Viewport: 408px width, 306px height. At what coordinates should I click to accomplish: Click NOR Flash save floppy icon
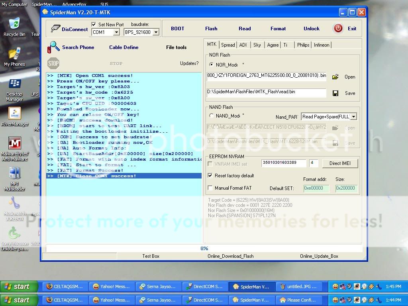click(335, 93)
